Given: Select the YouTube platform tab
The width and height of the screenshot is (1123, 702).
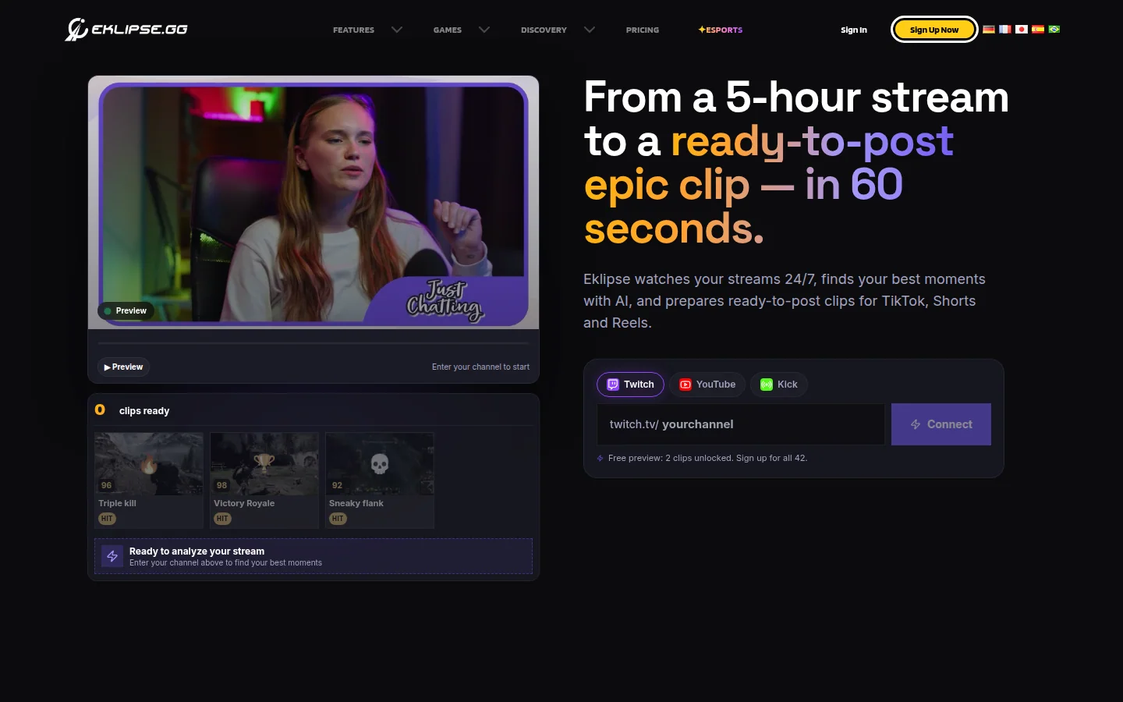Looking at the screenshot, I should (x=707, y=385).
